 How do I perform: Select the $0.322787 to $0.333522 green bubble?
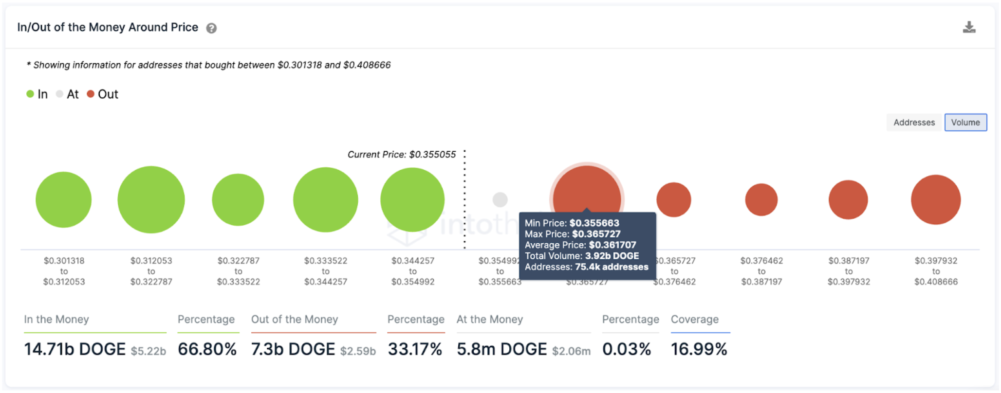tap(238, 199)
